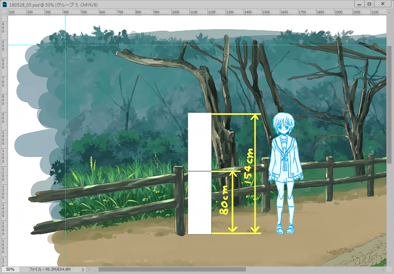Maximize the 180528_05.psd document window
Viewport: 394px width, 274px height.
(369, 4)
